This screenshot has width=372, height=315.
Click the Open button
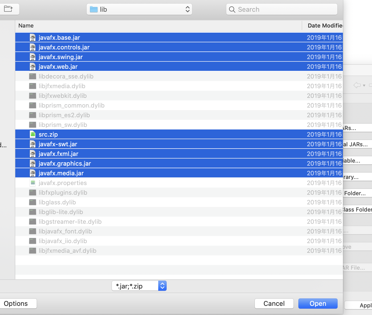click(x=318, y=304)
